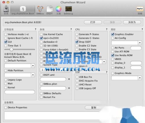The image size is (145, 123).
Task: Enable the UHCI Reset checkbox
Action: (77, 85)
